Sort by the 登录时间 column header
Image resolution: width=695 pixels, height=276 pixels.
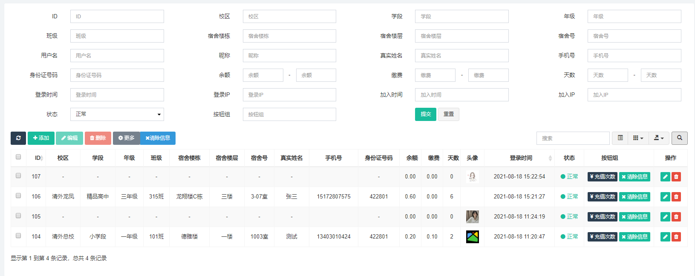coord(521,158)
